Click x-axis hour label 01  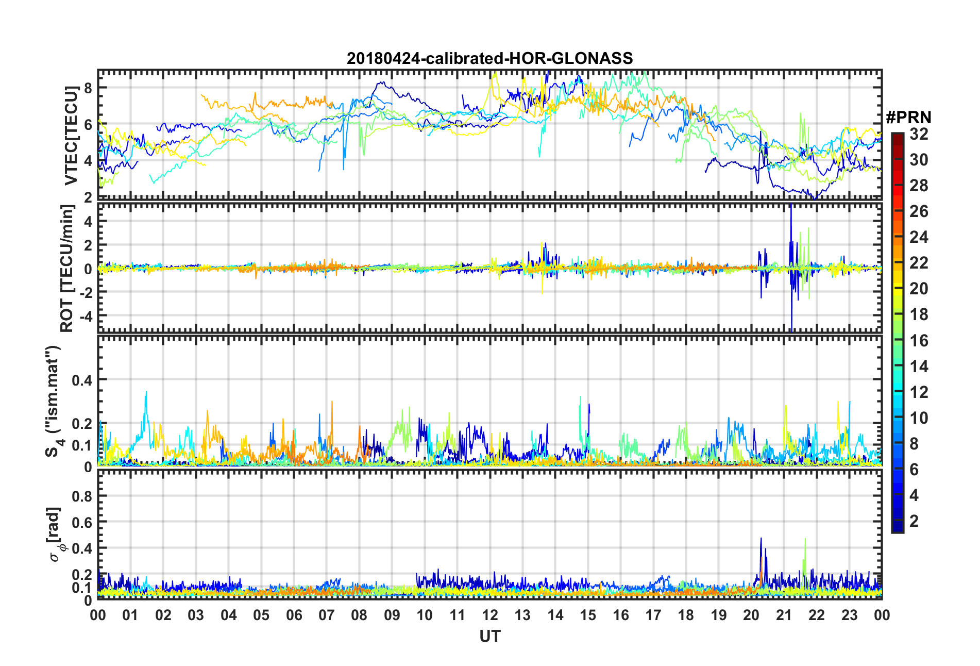pos(130,615)
